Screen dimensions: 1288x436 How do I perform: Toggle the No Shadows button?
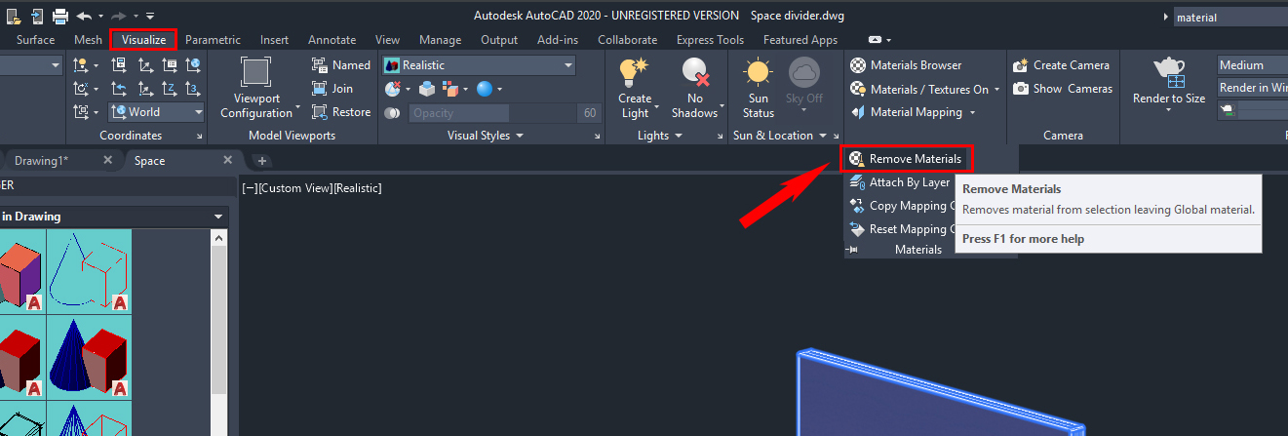coord(695,88)
